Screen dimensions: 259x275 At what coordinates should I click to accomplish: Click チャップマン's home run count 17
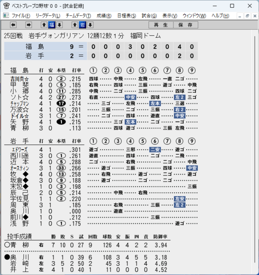click(x=61, y=103)
